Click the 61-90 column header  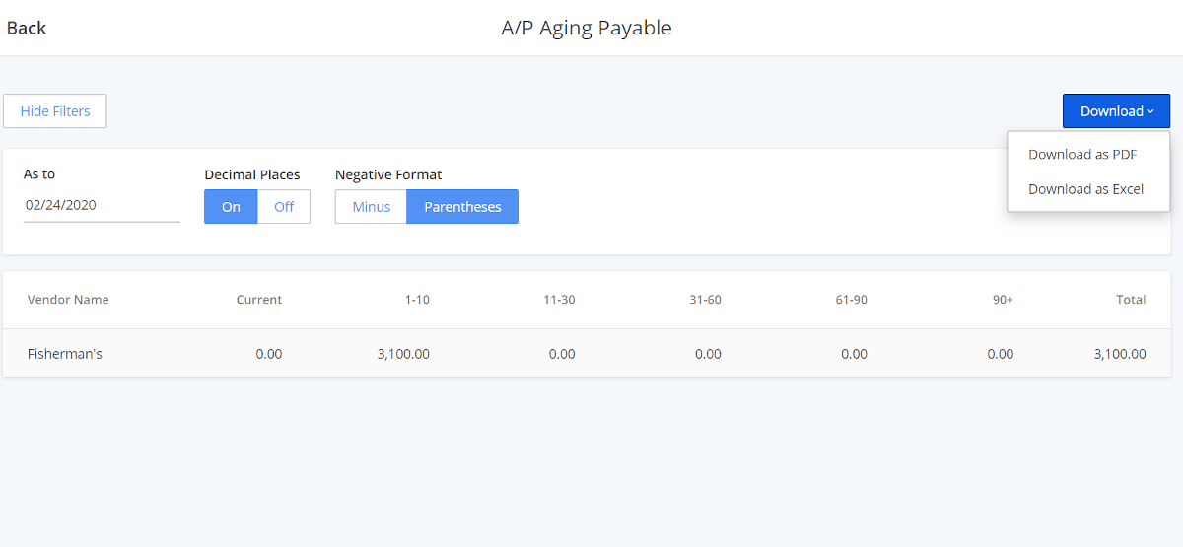coord(851,300)
